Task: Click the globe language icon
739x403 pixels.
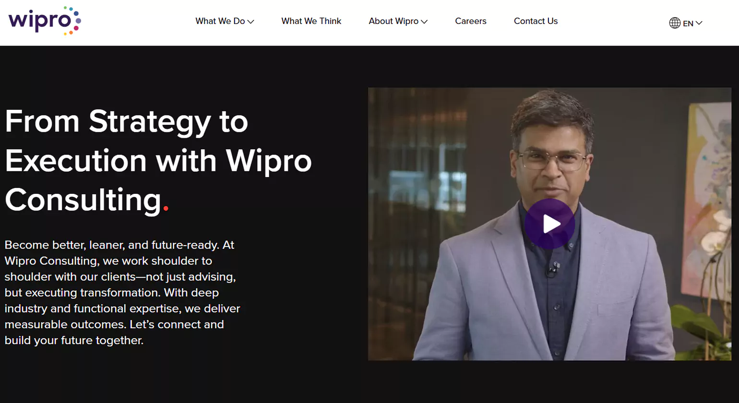Action: 675,23
